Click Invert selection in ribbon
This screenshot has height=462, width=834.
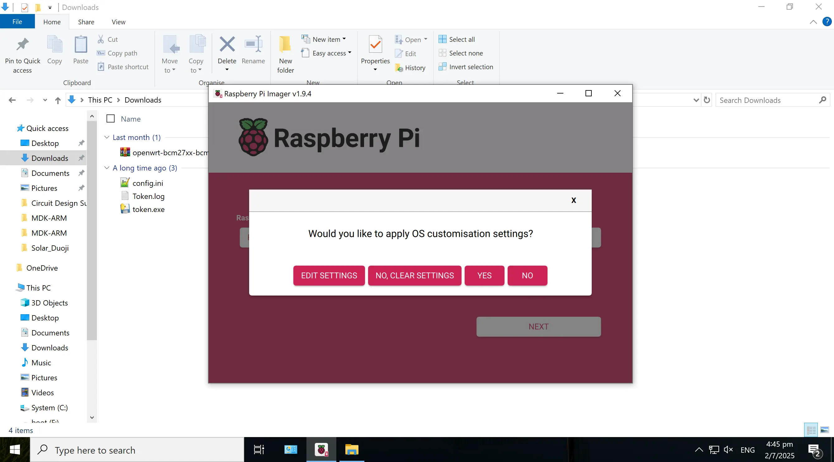tap(466, 67)
